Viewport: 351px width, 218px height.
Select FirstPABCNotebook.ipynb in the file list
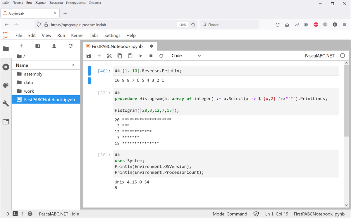(46, 99)
